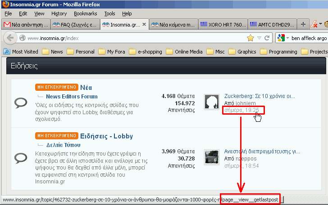Image resolution: width=328 pixels, height=205 pixels.
Task: Open the 'Δελτία Τύπου' subforum link
Action: point(63,145)
